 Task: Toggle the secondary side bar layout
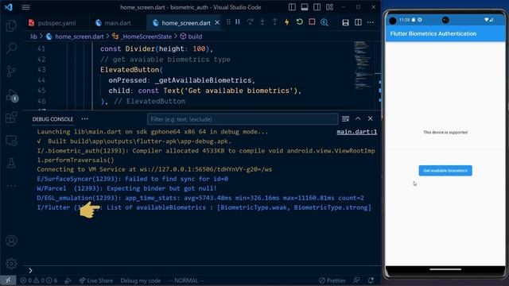317,7
